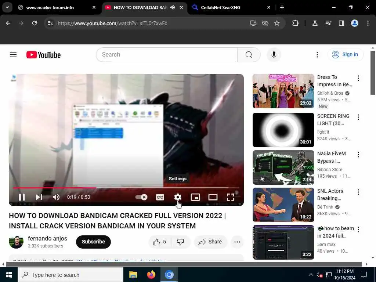376x282 pixels.
Task: Dislike the video
Action: pos(180,242)
